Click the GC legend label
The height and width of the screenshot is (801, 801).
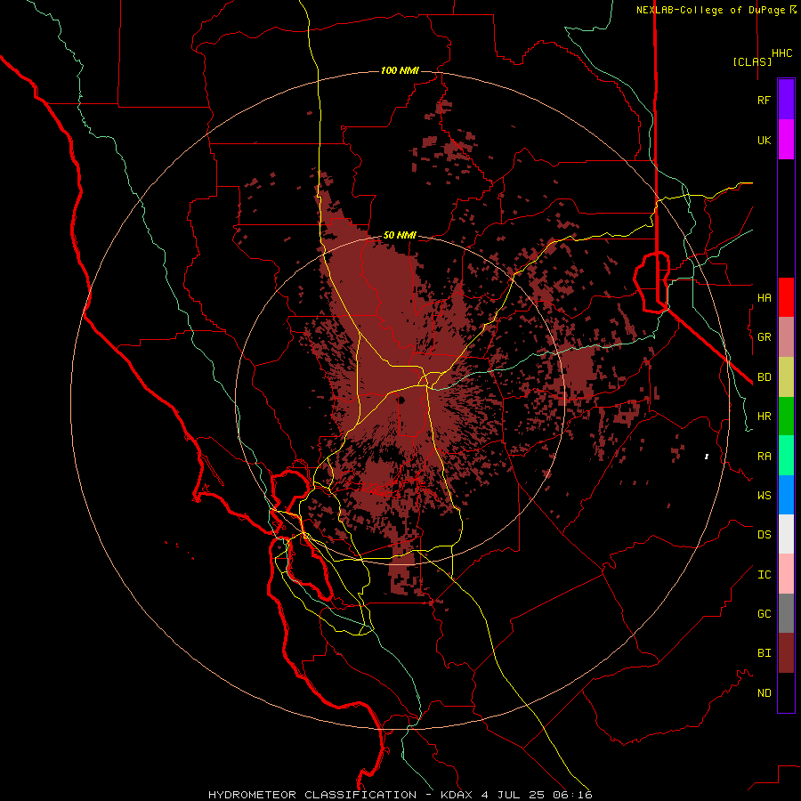[764, 613]
